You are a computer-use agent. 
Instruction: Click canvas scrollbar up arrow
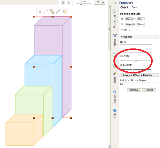click(x=109, y=7)
